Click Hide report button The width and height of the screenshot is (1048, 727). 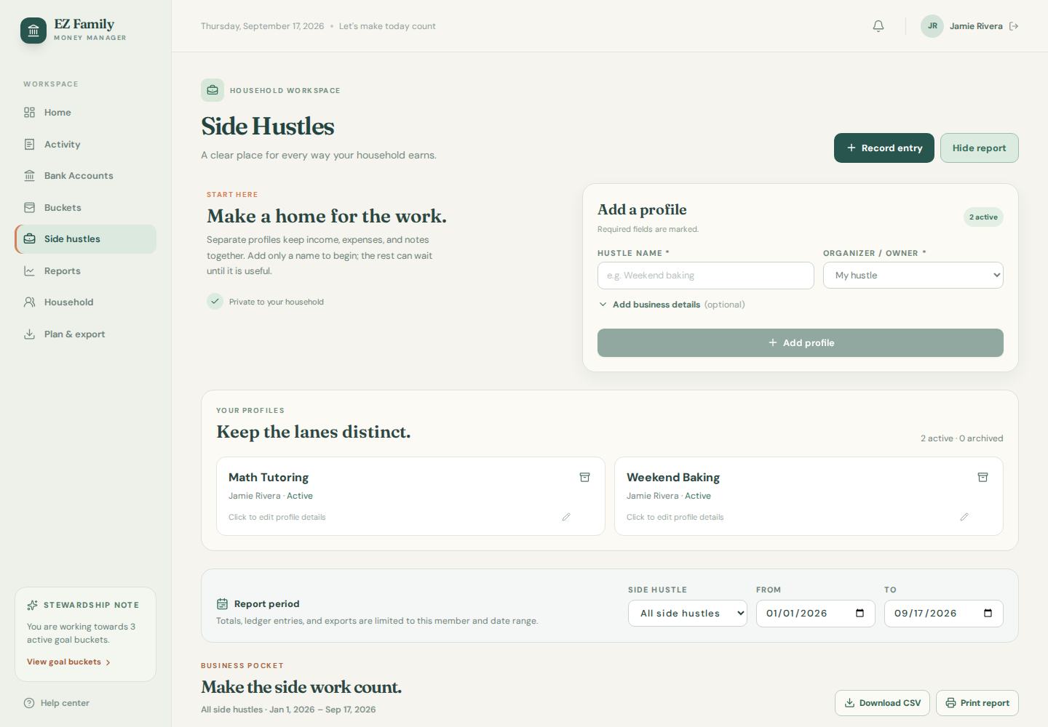tap(980, 148)
